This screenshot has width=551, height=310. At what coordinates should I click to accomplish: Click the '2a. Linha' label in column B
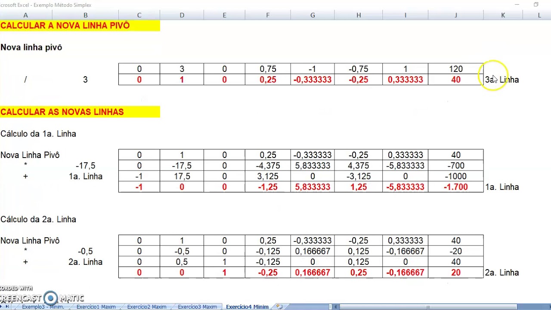point(85,262)
